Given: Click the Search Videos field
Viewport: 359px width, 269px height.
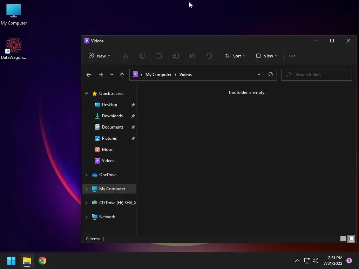Looking at the screenshot, I should click(x=317, y=75).
